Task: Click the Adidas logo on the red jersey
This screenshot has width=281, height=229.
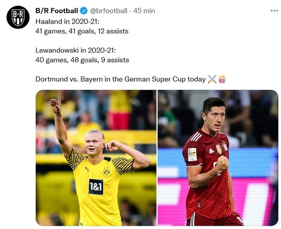Action: 212,151
